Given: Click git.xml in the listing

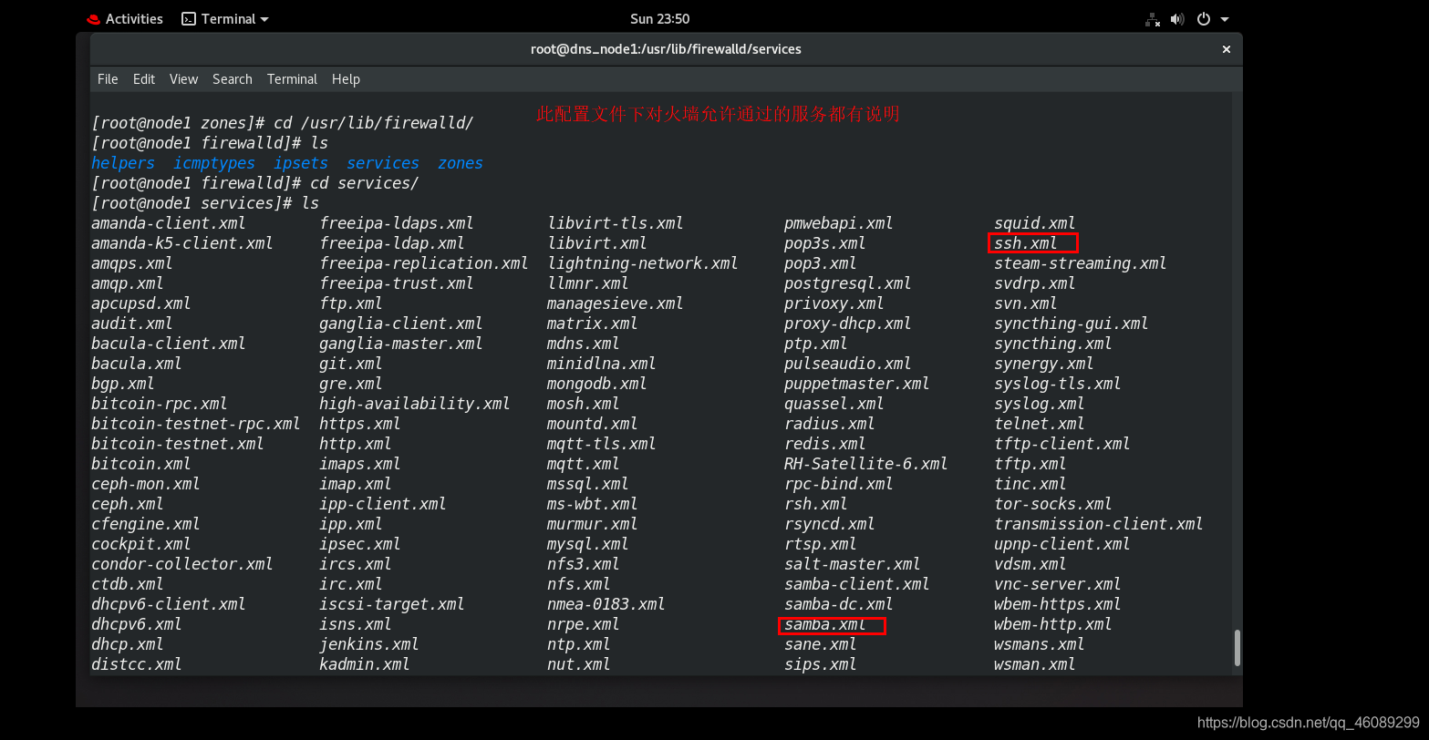Looking at the screenshot, I should tap(351, 364).
